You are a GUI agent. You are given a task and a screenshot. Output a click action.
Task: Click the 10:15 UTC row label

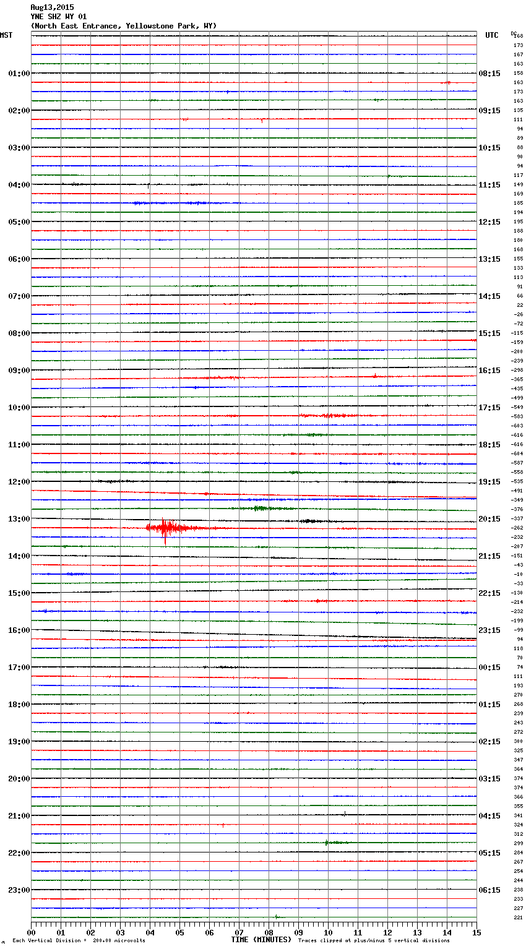(489, 148)
